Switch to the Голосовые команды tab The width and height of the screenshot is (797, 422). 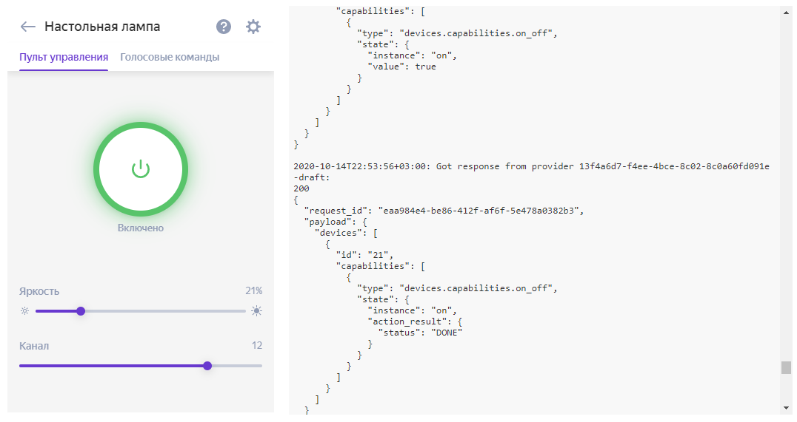(x=170, y=58)
